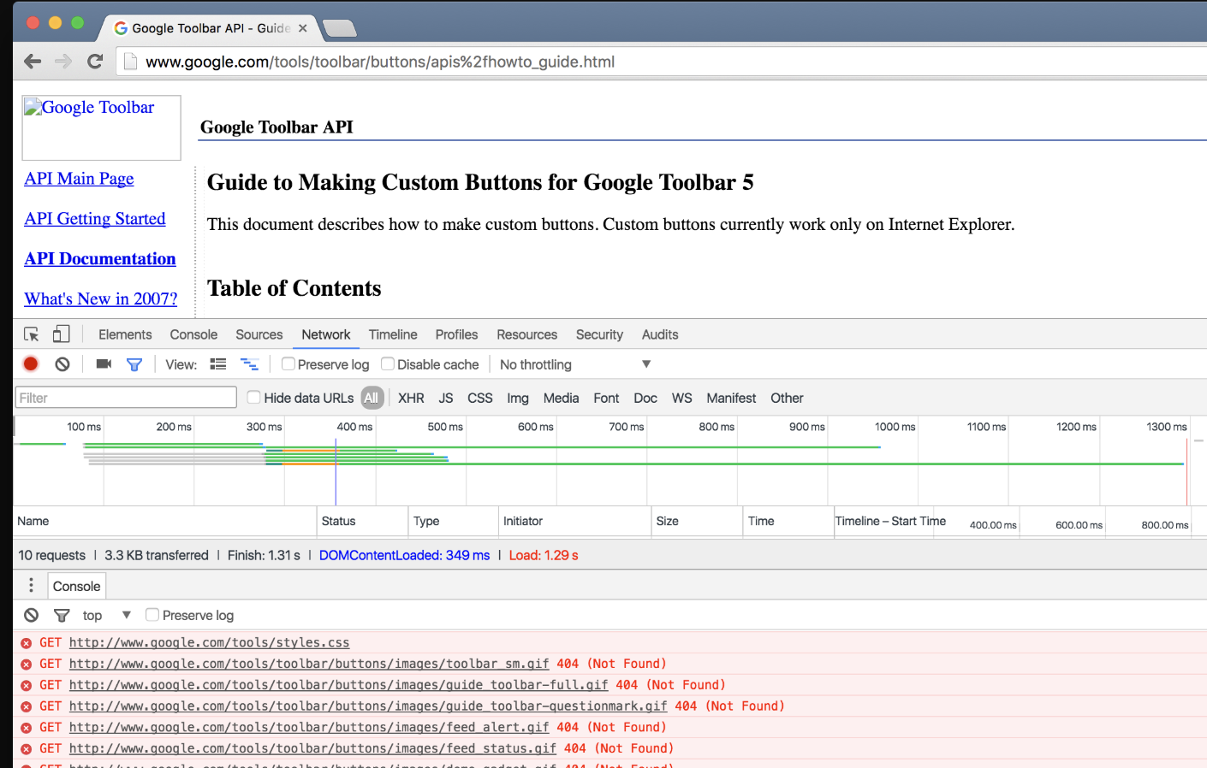Enable Preserve log in the console drawer
1207x768 pixels.
(152, 614)
